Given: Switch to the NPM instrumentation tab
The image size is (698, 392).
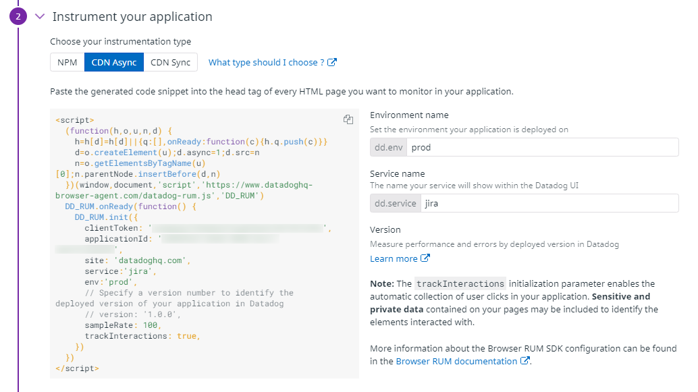Looking at the screenshot, I should pos(67,61).
